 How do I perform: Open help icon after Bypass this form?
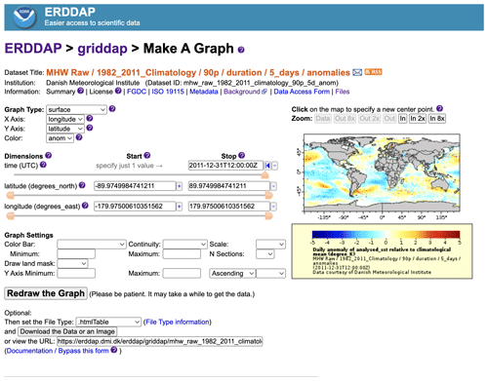pos(114,350)
